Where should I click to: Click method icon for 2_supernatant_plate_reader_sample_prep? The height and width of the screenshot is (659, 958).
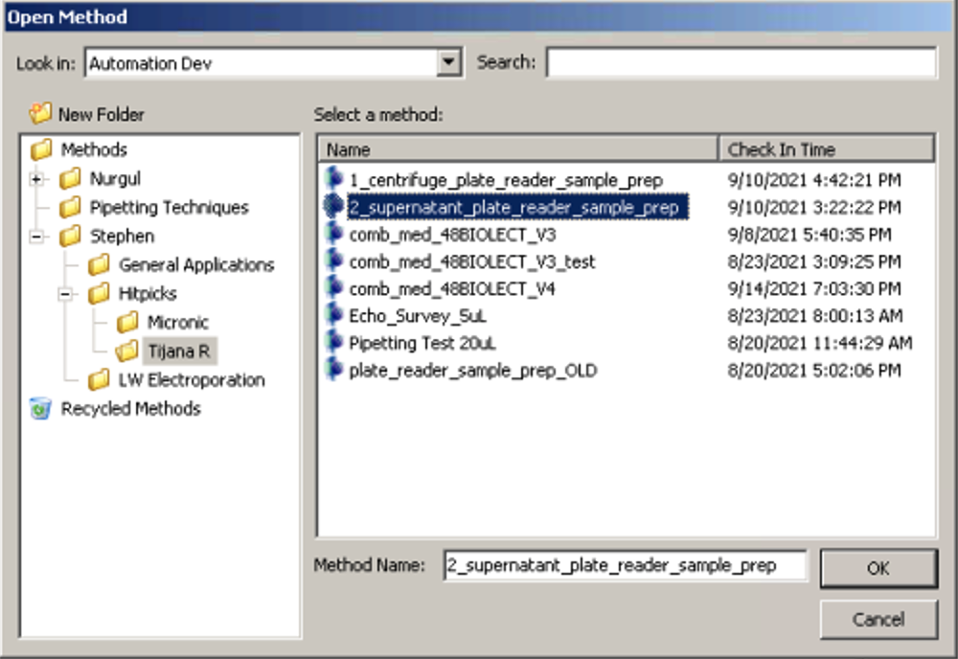click(x=333, y=207)
